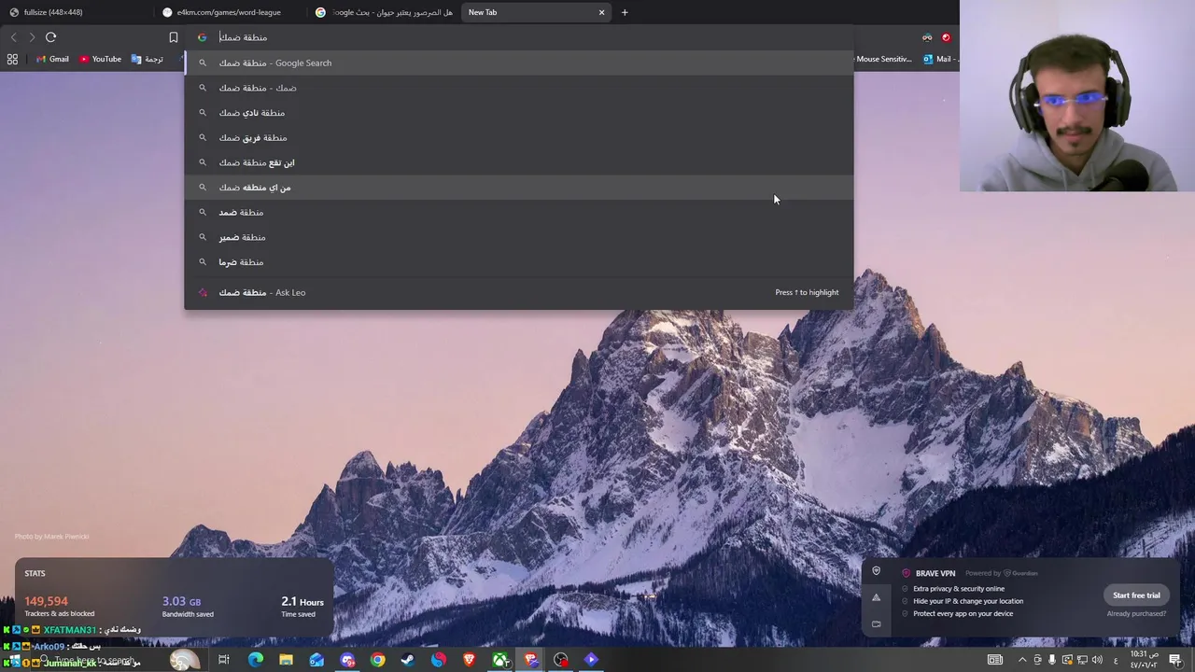Switch to the Google search tab in Arabic

pos(383,12)
